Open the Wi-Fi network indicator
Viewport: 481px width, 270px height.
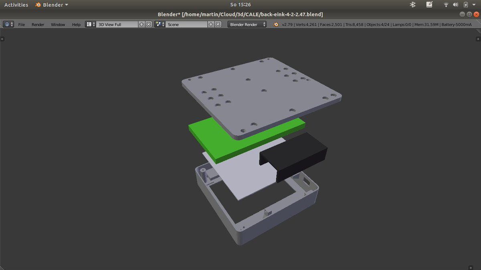coord(446,5)
